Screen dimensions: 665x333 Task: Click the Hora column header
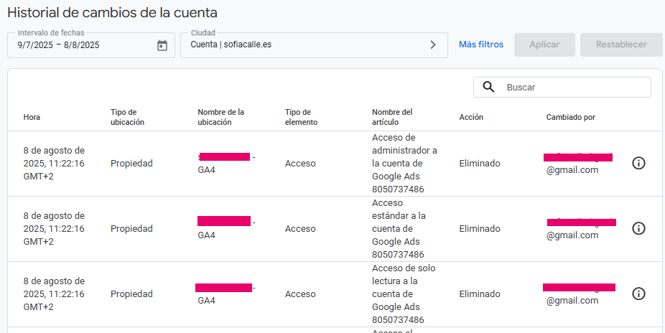(32, 117)
